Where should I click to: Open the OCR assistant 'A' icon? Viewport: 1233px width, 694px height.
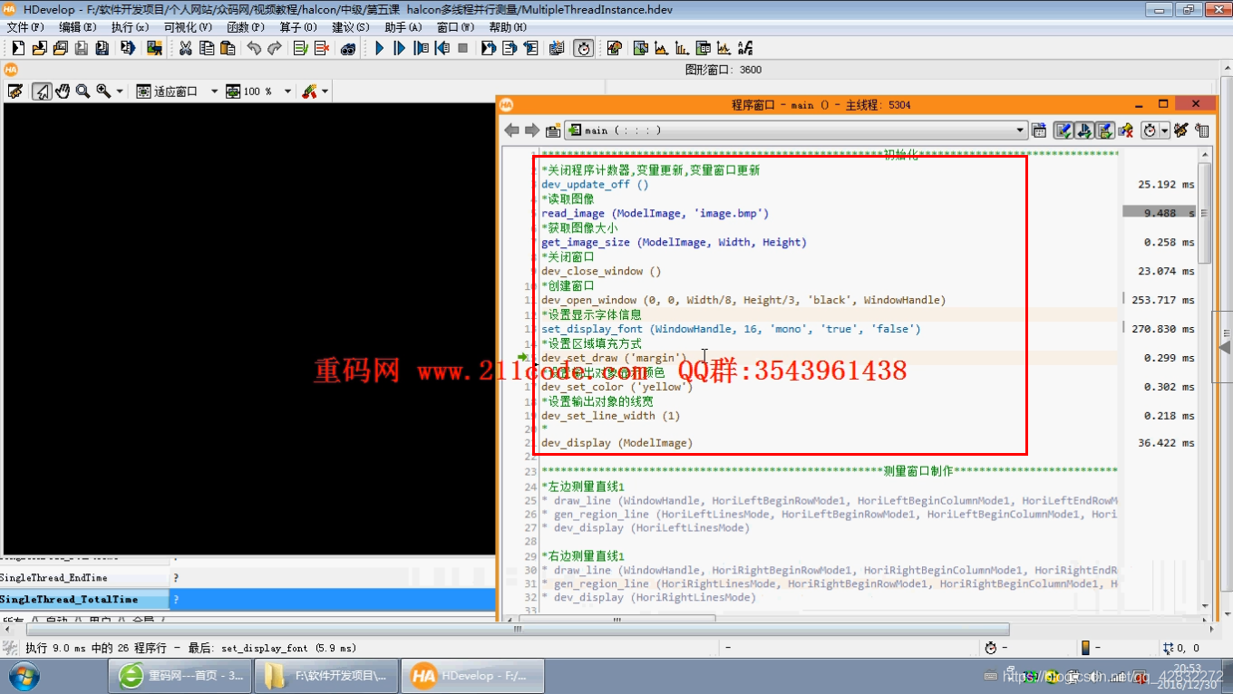point(744,47)
